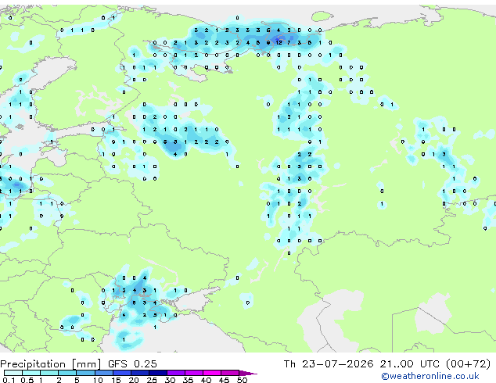Select the 2–5 mm legend color swatch

(x=67, y=373)
